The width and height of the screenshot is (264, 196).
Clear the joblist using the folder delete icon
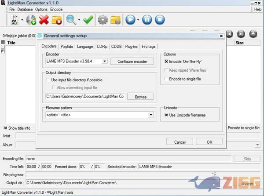tap(57, 20)
